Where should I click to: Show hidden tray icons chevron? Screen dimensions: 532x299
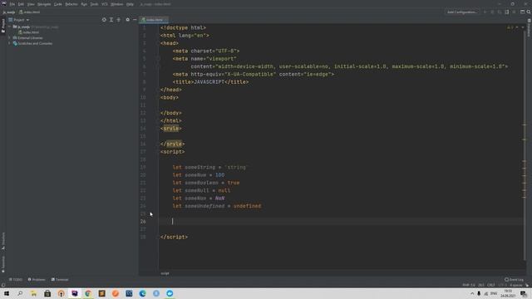coord(472,293)
